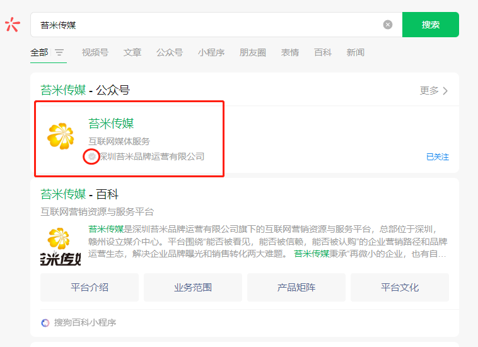478x347 pixels.
Task: Click the 搜狗百科小程序 icon
Action: [45, 322]
